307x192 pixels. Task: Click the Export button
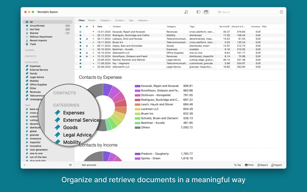(x=276, y=165)
